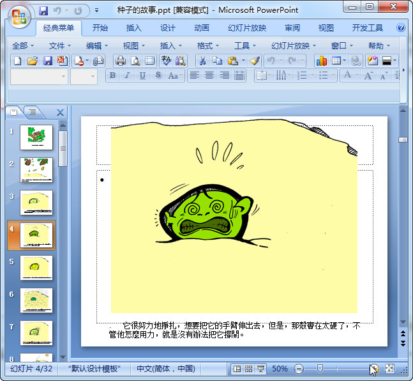The width and height of the screenshot is (413, 381).
Task: Create a new blank presentation icon
Action: coord(18,61)
